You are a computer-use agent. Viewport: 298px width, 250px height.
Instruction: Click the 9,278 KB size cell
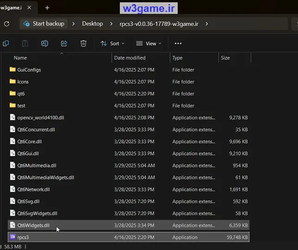238,118
